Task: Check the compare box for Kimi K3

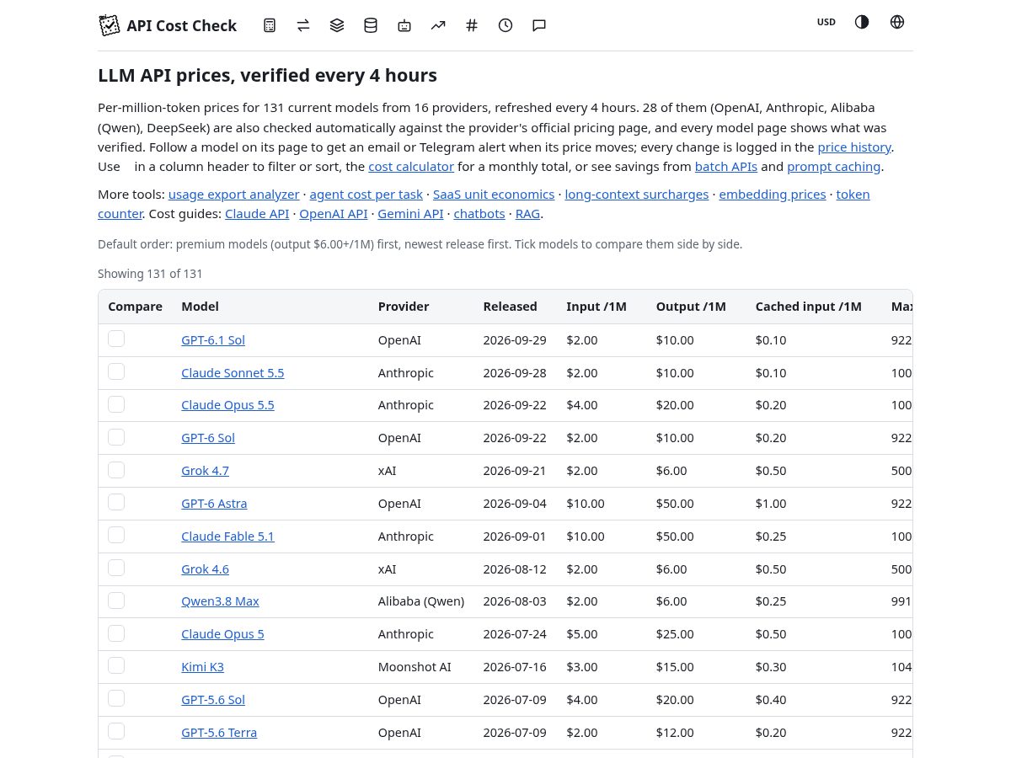Action: 116,665
